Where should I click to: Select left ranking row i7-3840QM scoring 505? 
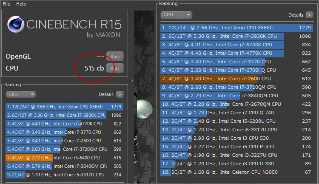pos(64,166)
